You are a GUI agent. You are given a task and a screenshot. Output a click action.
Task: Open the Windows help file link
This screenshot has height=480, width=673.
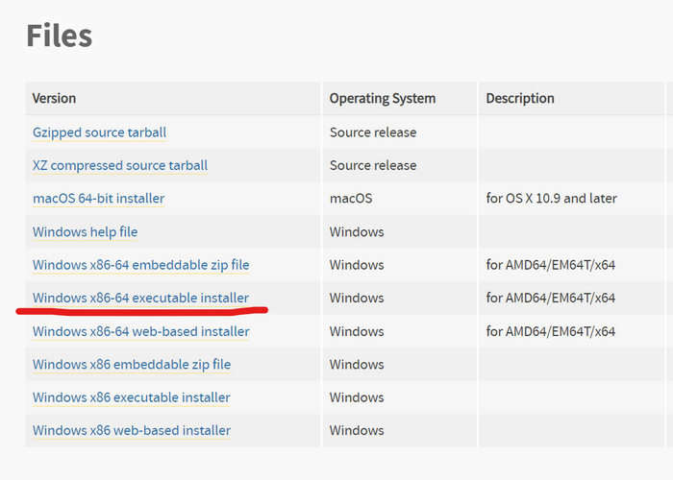click(x=85, y=231)
